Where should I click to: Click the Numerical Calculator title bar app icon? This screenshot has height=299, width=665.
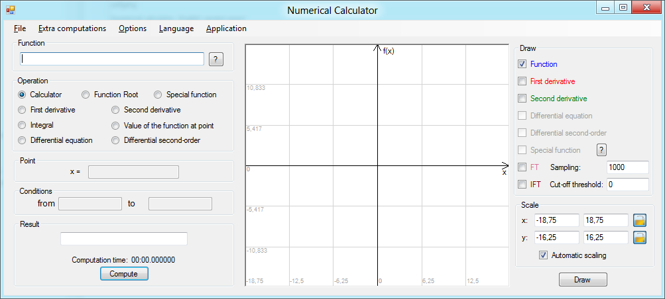(10, 10)
